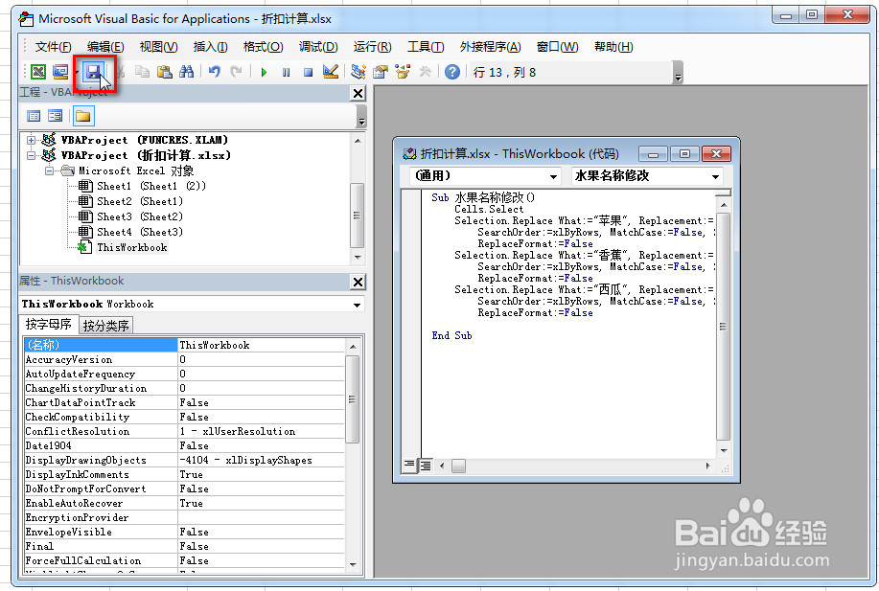
Task: Open the Object Browser icon
Action: [x=403, y=72]
